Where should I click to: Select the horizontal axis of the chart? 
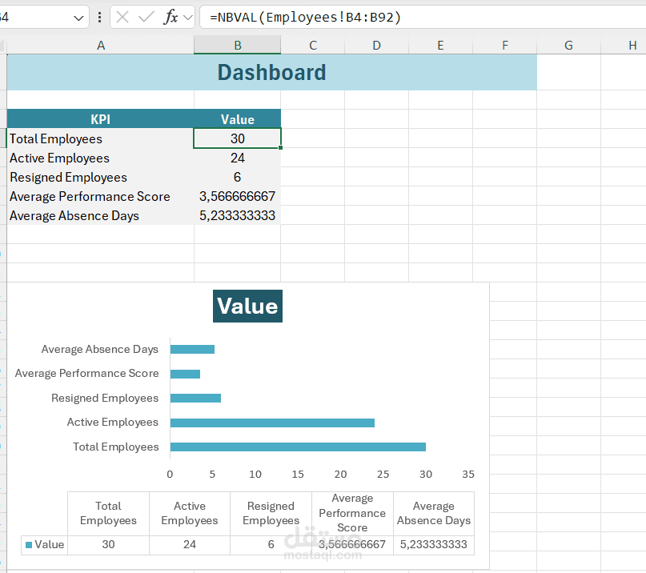319,474
